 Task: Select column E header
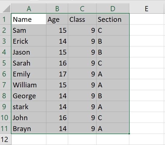(x=147, y=8)
